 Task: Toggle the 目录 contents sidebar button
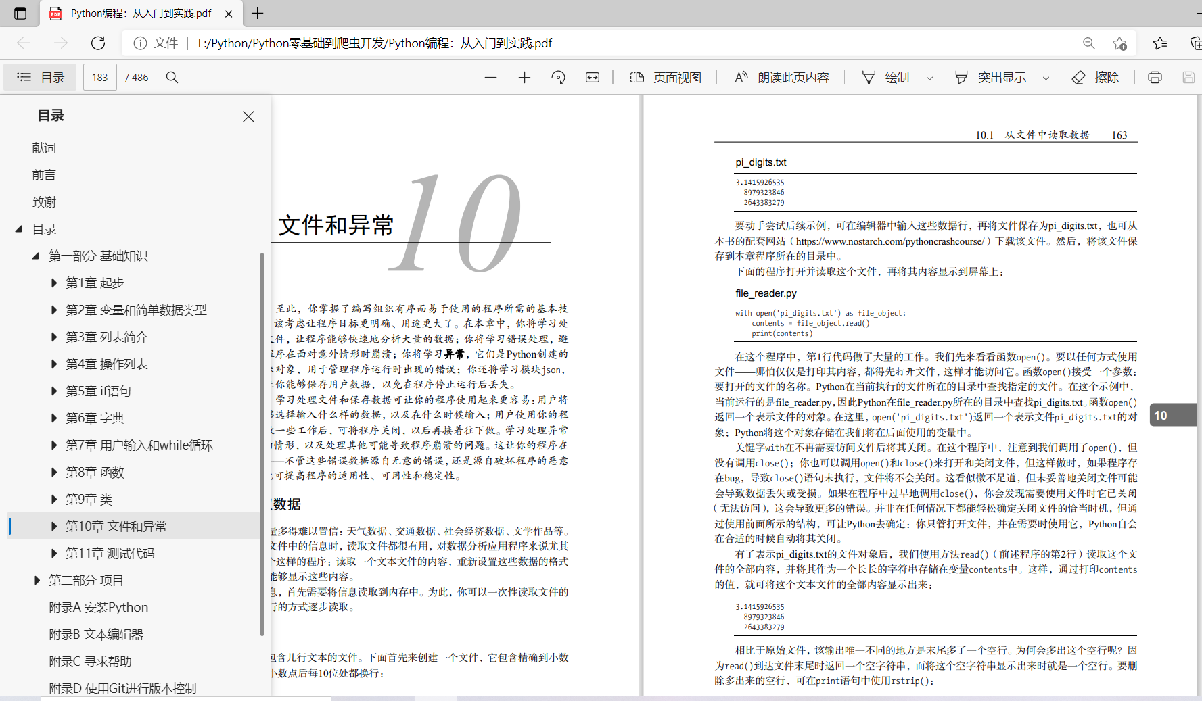[40, 78]
